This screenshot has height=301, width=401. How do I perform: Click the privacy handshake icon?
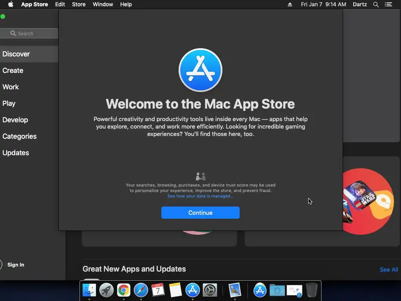point(200,176)
